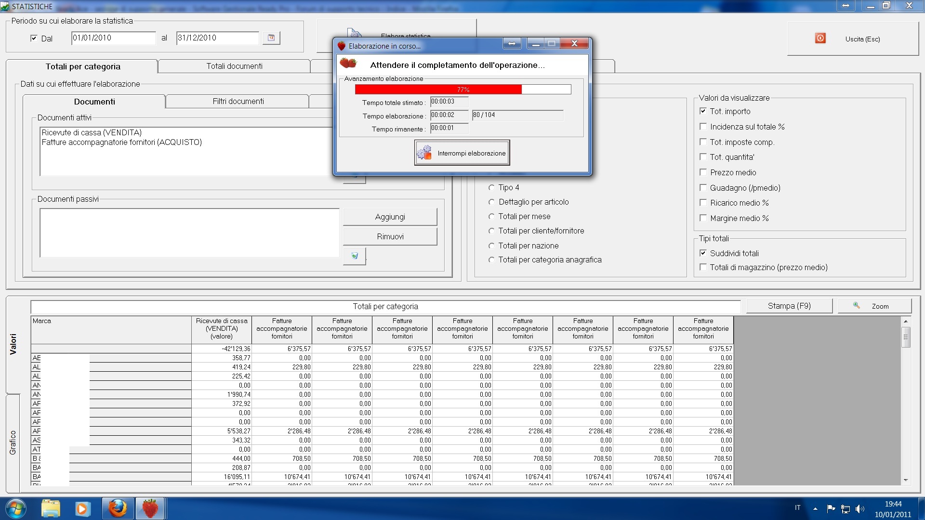
Task: Uncheck Suddividi totali option
Action: [x=703, y=253]
